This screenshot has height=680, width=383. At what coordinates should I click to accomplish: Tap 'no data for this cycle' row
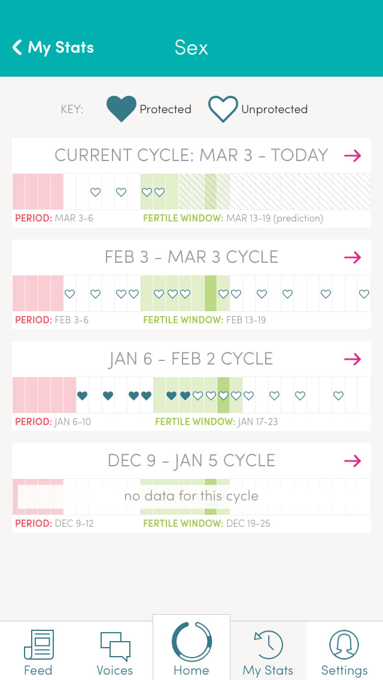[191, 496]
